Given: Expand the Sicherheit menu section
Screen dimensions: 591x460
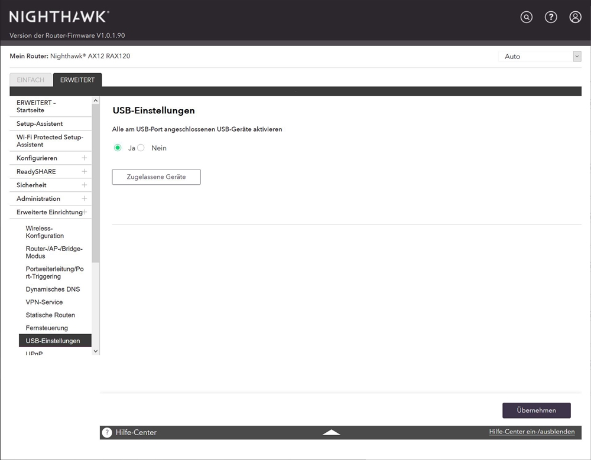Looking at the screenshot, I should 84,185.
